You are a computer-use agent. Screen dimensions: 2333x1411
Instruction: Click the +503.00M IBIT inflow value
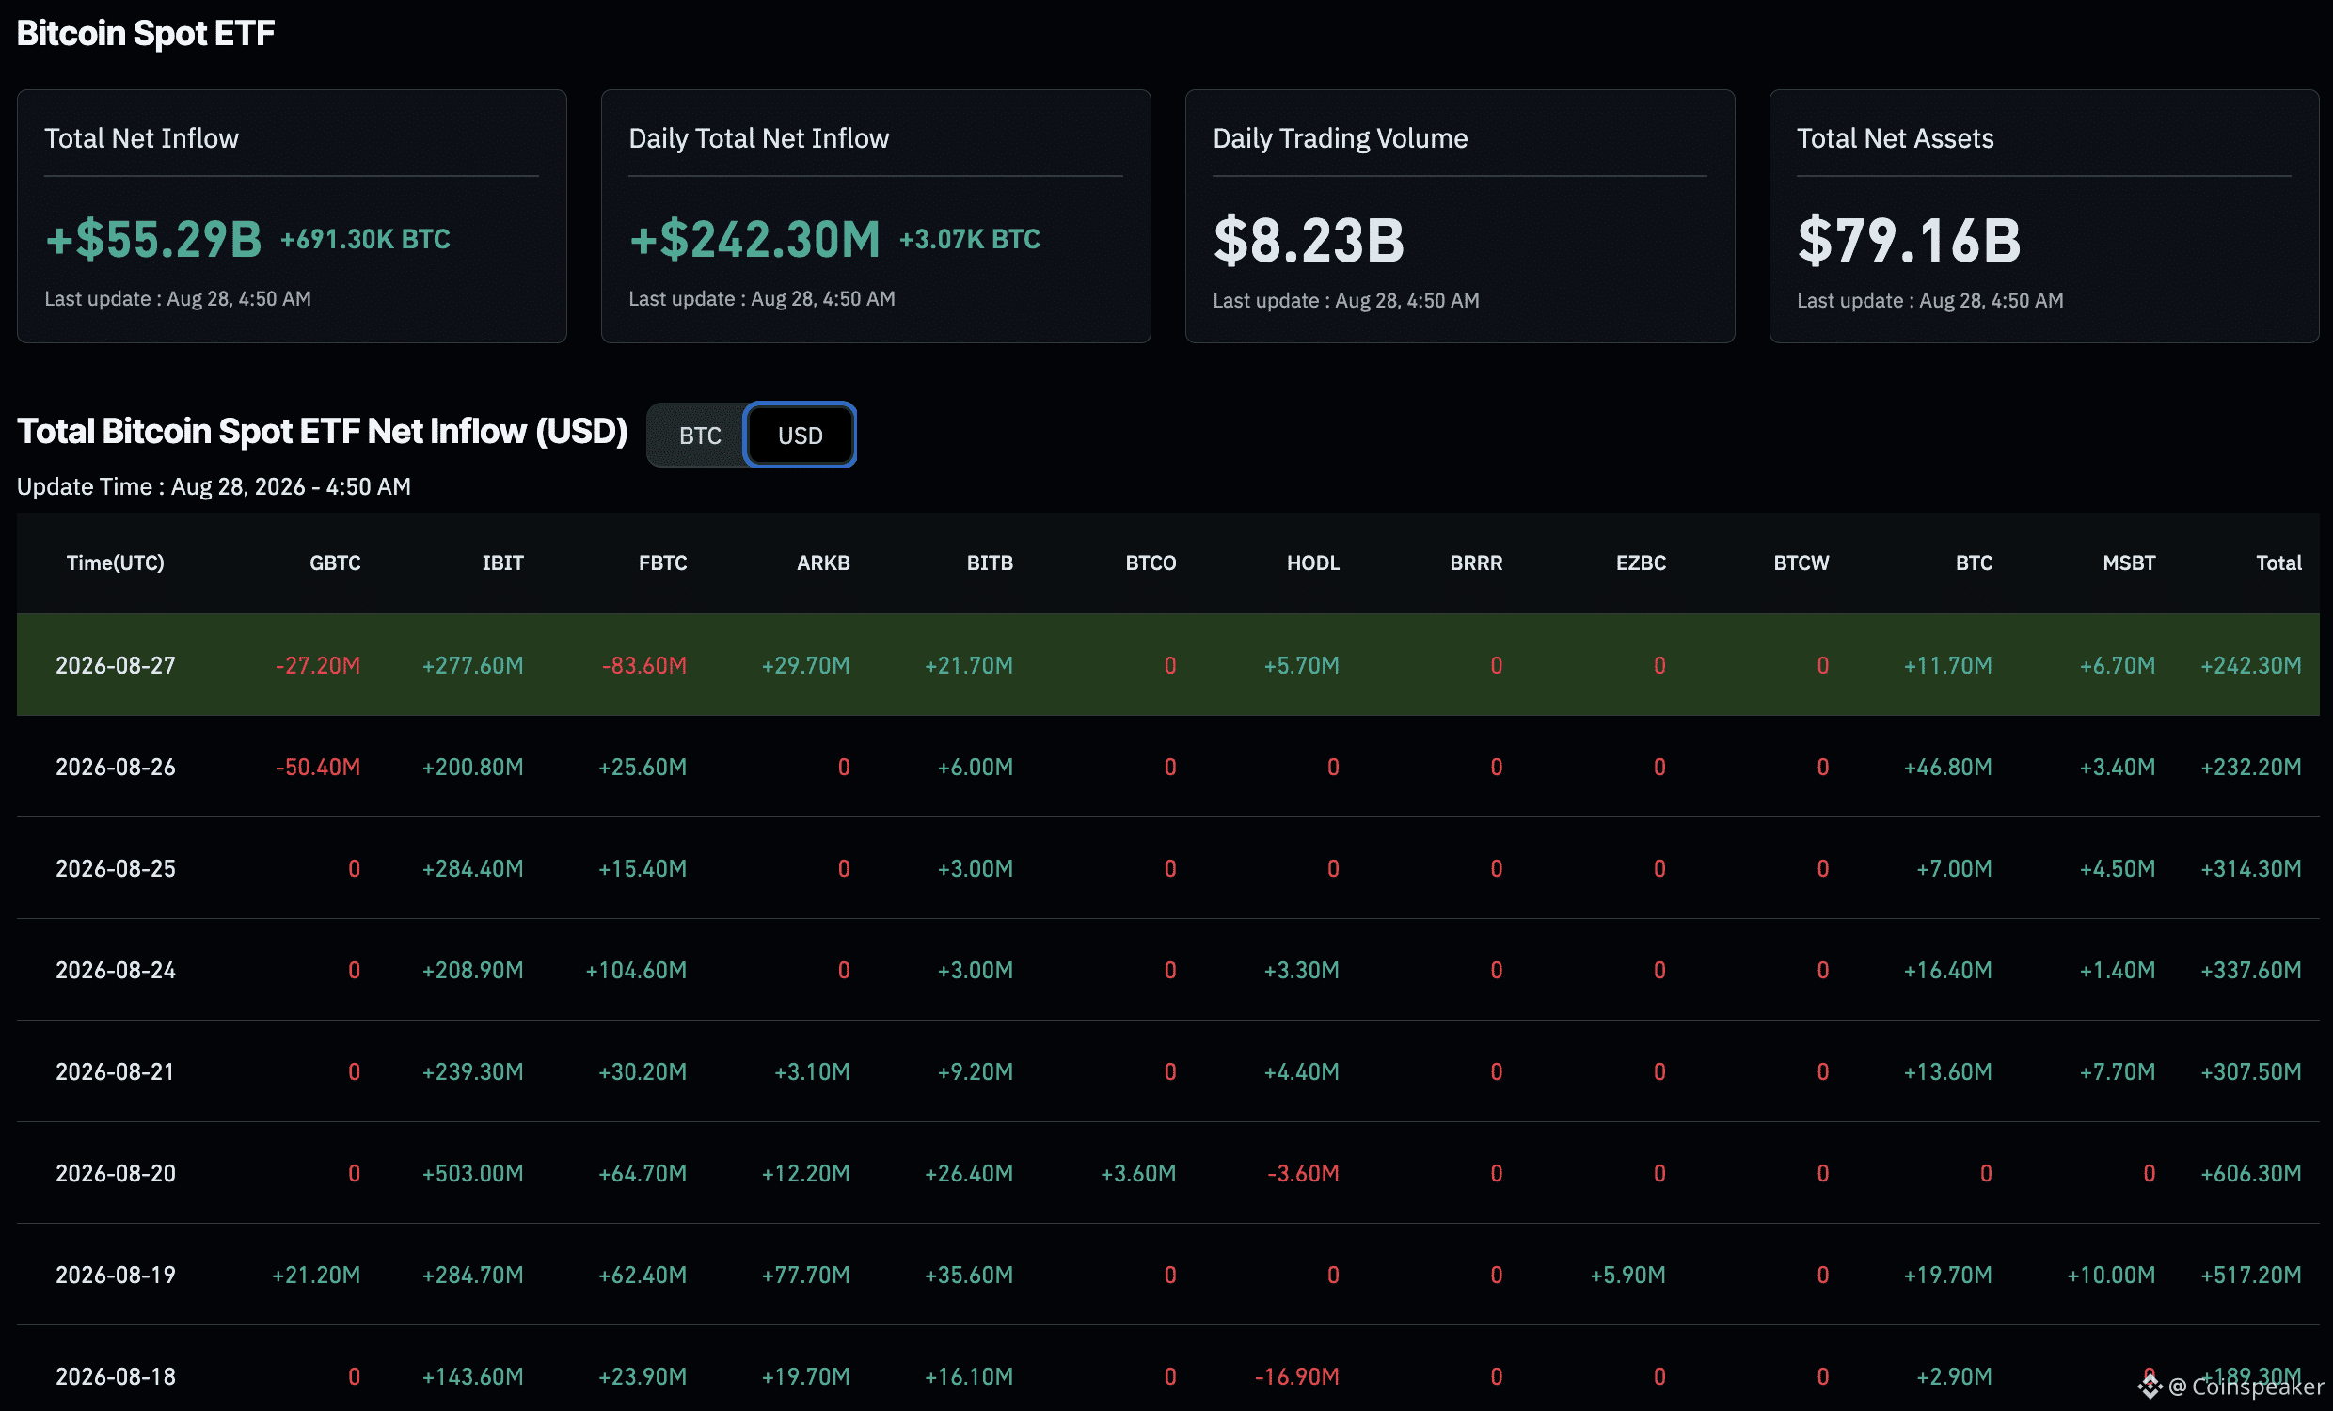472,1173
